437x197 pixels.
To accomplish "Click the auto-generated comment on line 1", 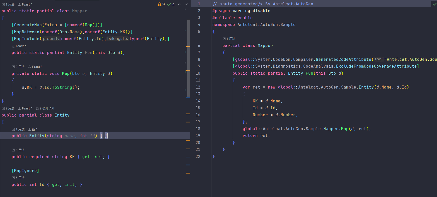I will [x=263, y=4].
